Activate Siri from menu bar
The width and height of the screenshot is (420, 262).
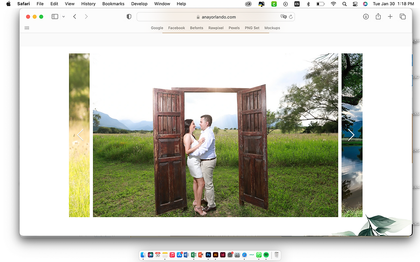click(365, 4)
